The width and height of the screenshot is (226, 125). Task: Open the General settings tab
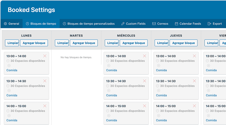tap(12, 24)
